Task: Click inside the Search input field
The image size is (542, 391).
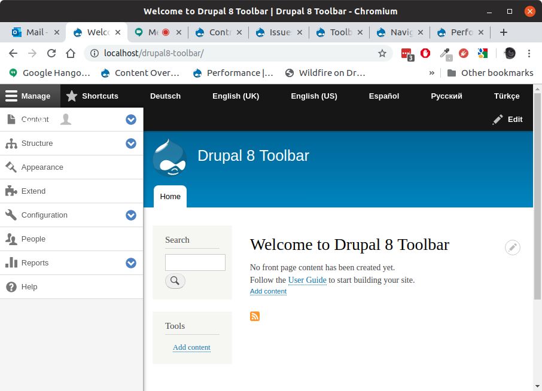Action: [x=195, y=262]
